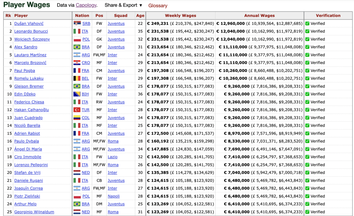Viewport: 354px width, 216px height.
Task: Click the Croatia flag in Marcelo Brozović's row
Action: [x=77, y=63]
